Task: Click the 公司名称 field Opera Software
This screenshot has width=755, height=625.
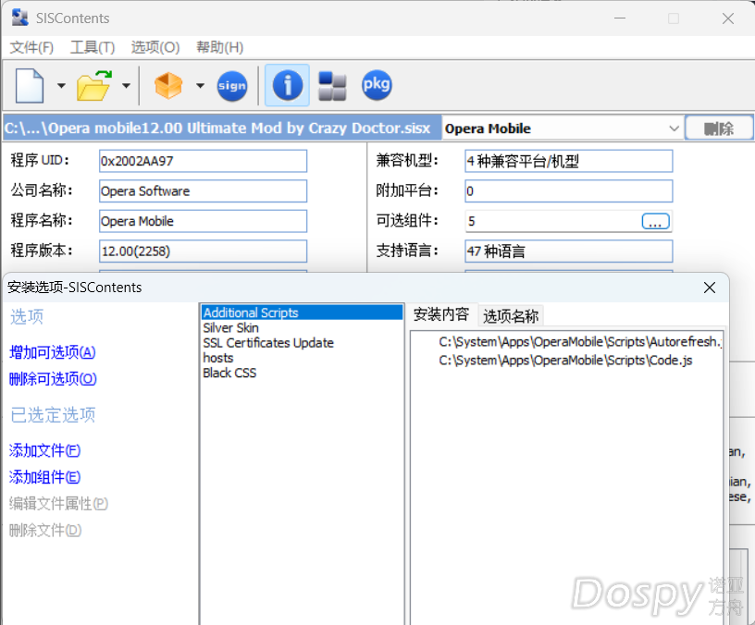Action: (x=203, y=191)
